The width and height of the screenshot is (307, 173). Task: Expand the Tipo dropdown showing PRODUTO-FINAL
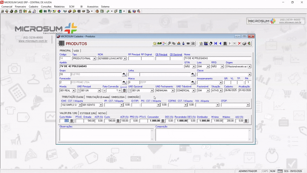tap(94, 58)
